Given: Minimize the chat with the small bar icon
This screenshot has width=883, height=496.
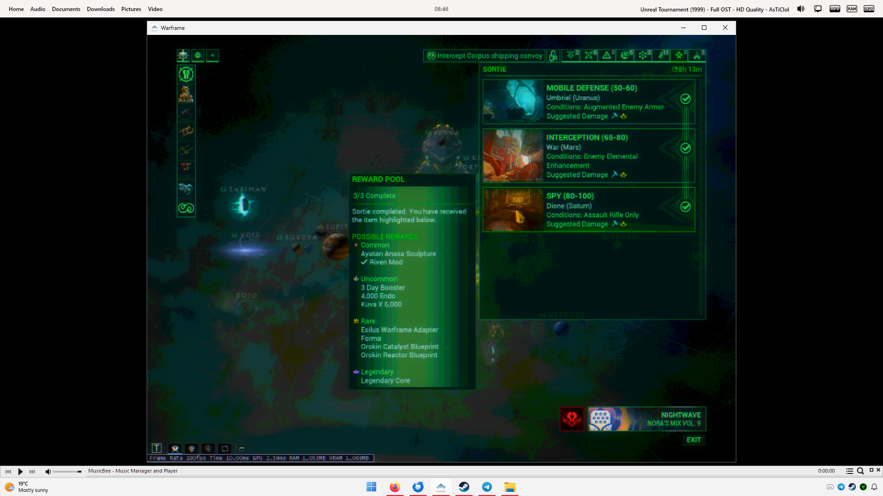Looking at the screenshot, I should (242, 449).
